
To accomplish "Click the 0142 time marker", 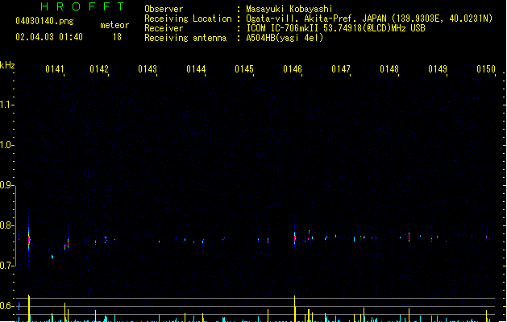I will click(99, 69).
